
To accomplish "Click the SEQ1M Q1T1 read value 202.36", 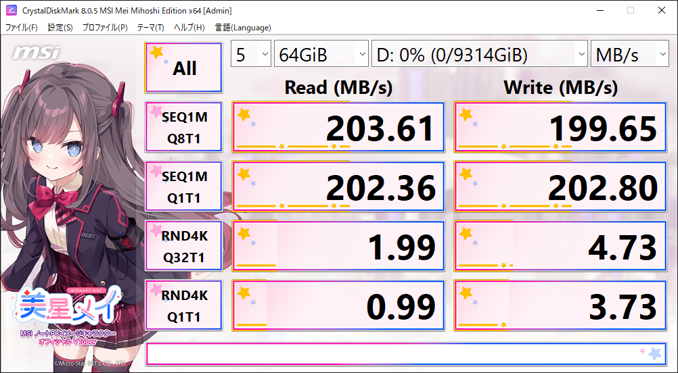I will (338, 187).
